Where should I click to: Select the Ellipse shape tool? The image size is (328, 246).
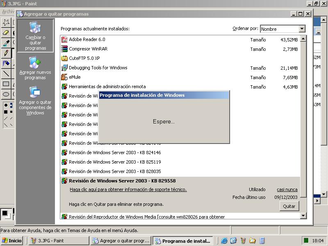6,94
